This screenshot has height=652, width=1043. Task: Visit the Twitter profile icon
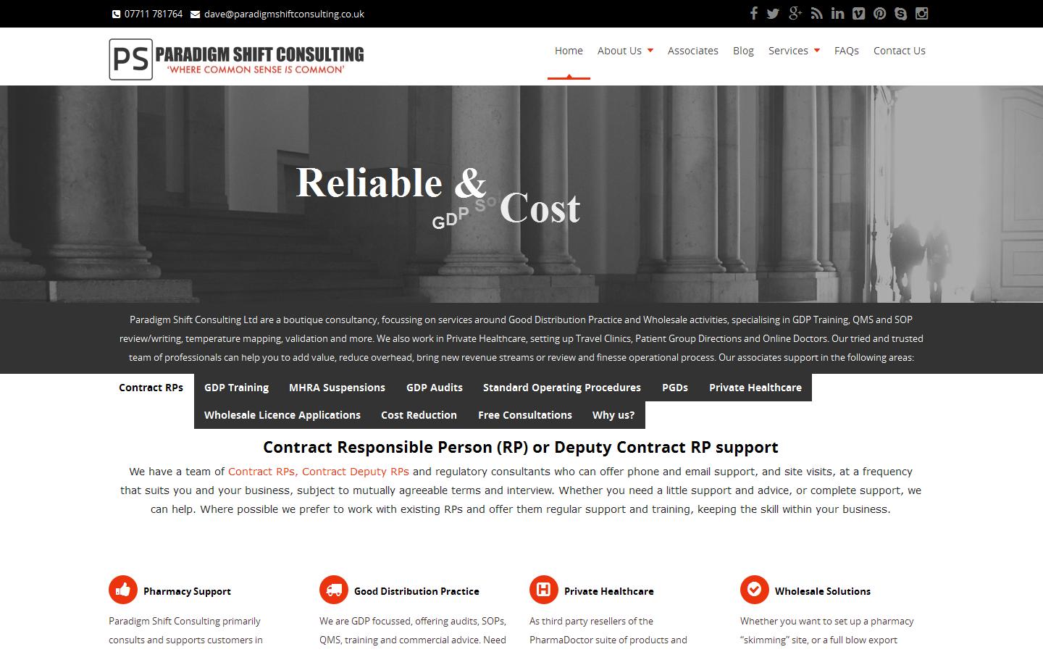[773, 13]
